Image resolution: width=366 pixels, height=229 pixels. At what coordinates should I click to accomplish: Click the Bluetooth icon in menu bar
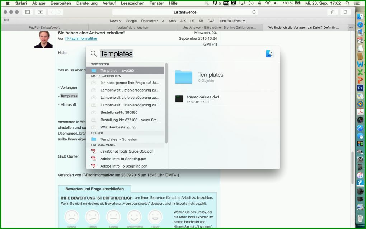pos(259,3)
